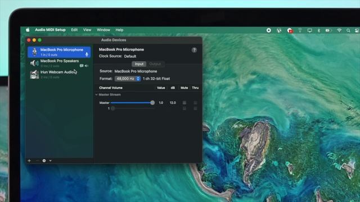Click the "1 ch 32-bit Float" format text
Image resolution: width=360 pixels, height=202 pixels.
156,79
